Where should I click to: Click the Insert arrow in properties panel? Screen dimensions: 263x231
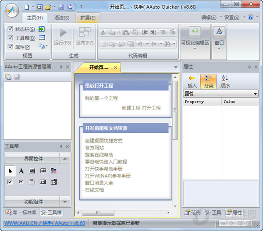(192, 82)
